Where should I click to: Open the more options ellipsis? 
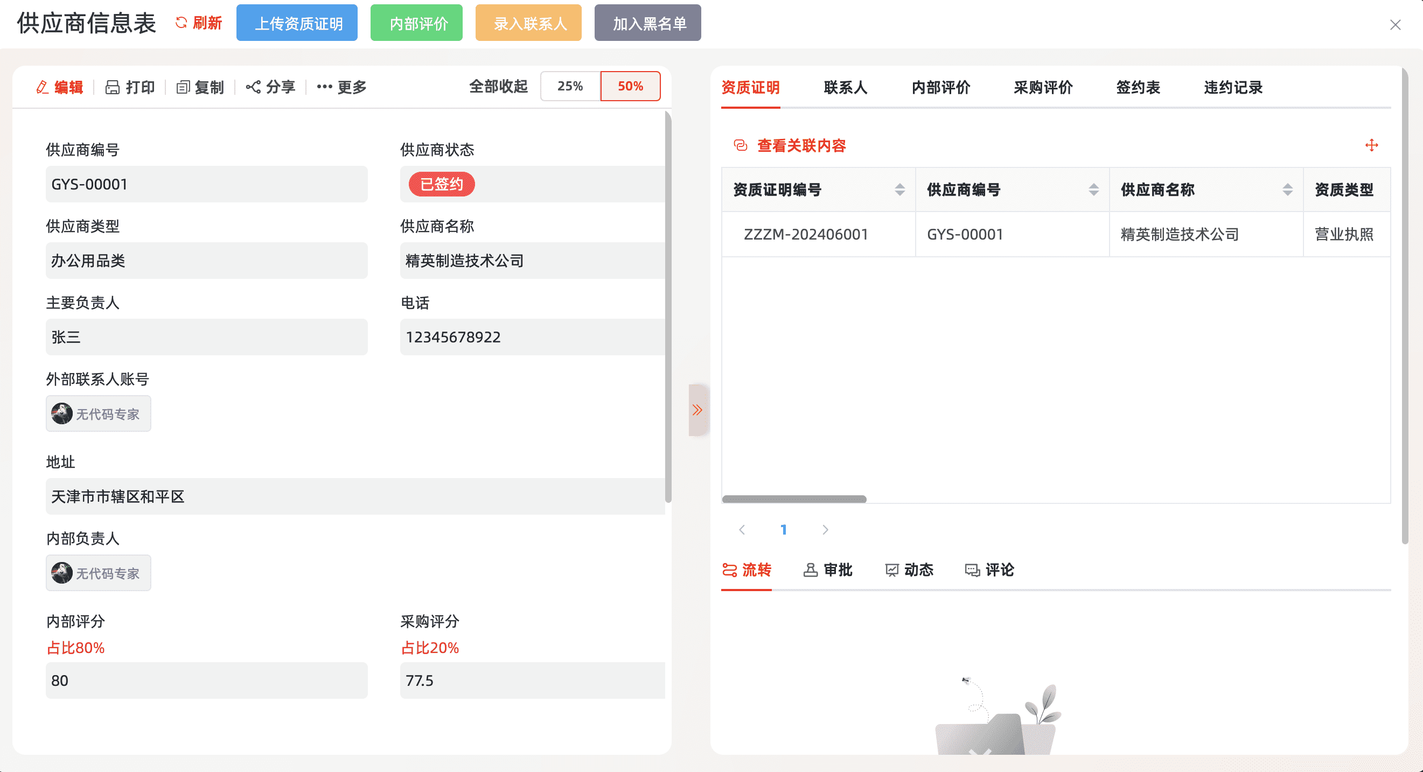[x=324, y=87]
